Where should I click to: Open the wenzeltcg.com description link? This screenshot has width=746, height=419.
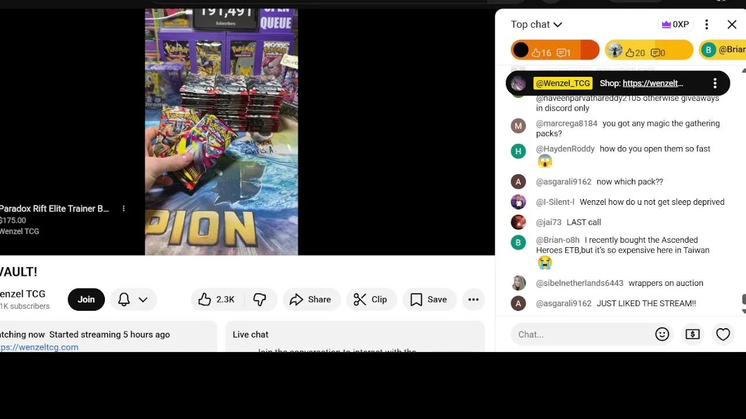click(x=39, y=347)
